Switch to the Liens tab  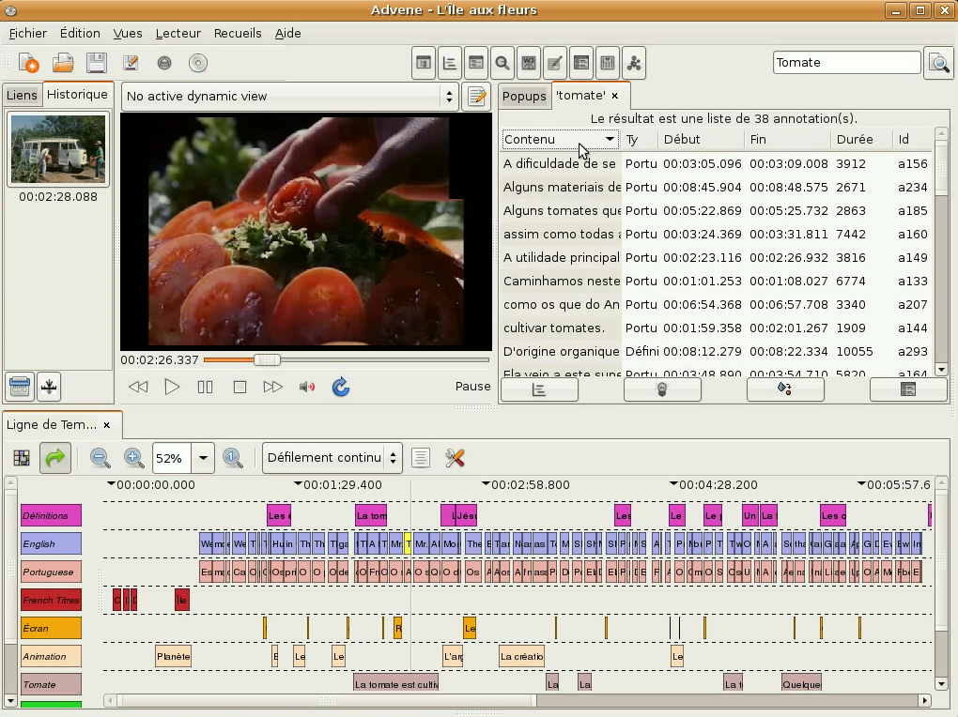22,95
